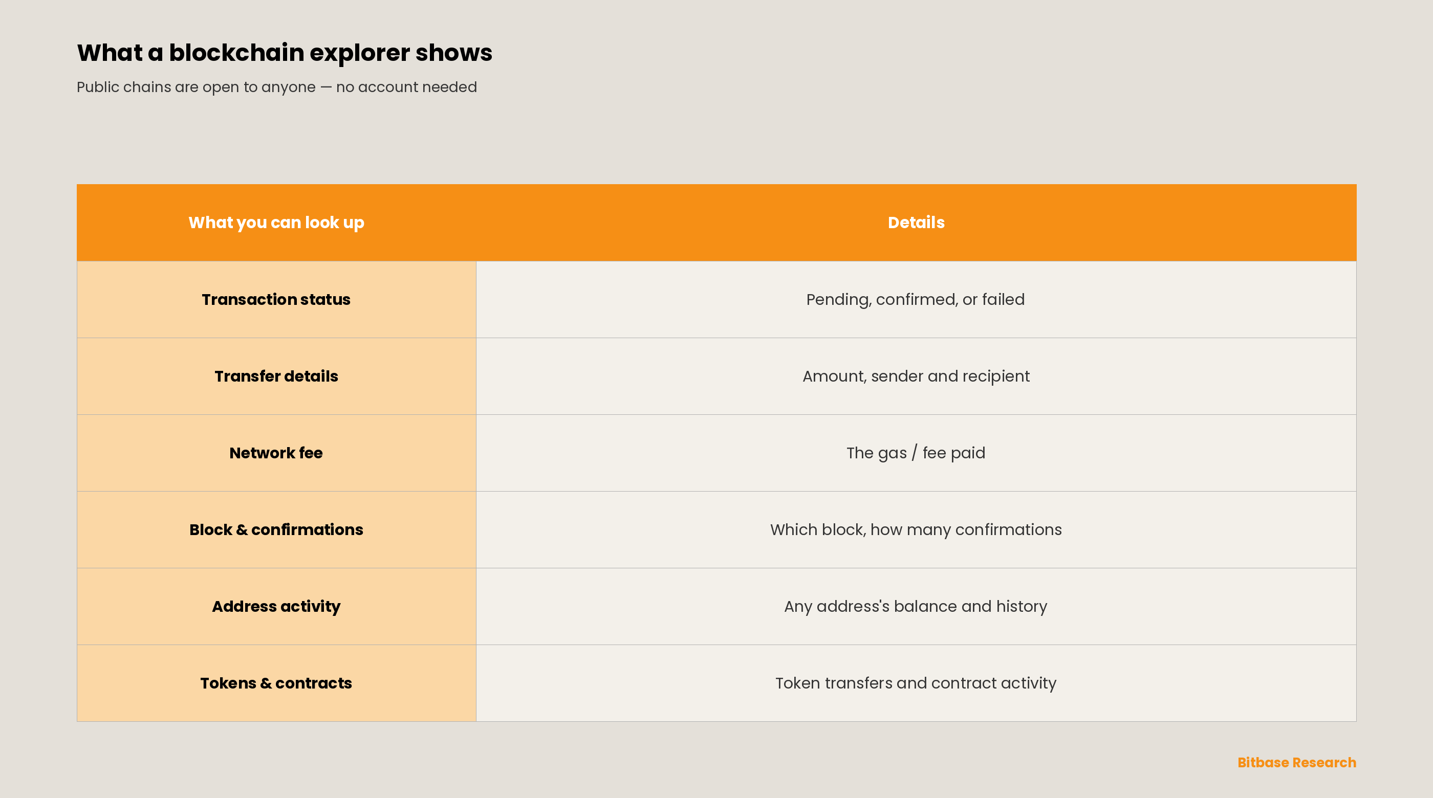Select the 'Block & confirmations' cell
This screenshot has height=798, width=1433.
276,529
